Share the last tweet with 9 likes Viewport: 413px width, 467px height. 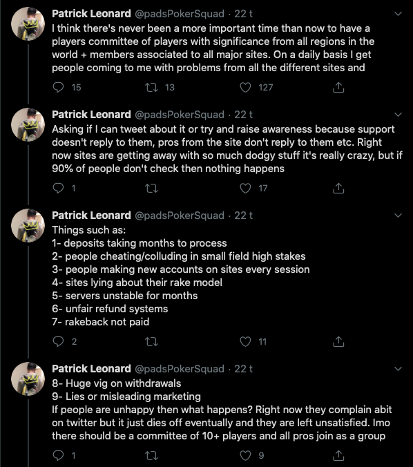click(x=338, y=455)
